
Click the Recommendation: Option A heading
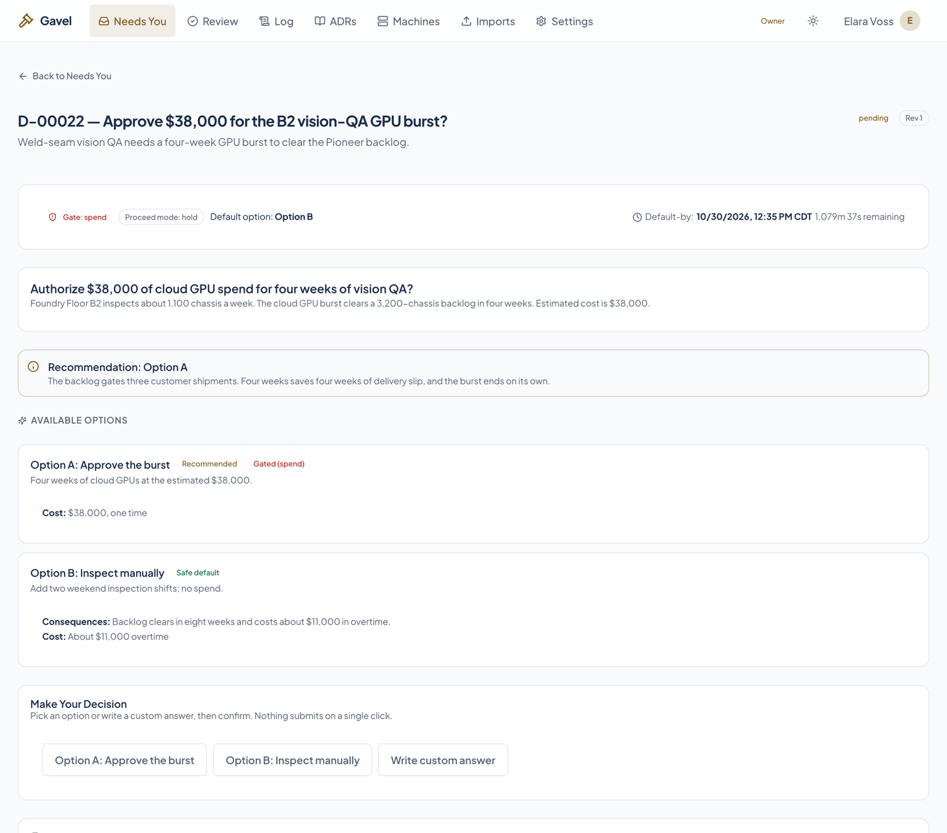[118, 367]
